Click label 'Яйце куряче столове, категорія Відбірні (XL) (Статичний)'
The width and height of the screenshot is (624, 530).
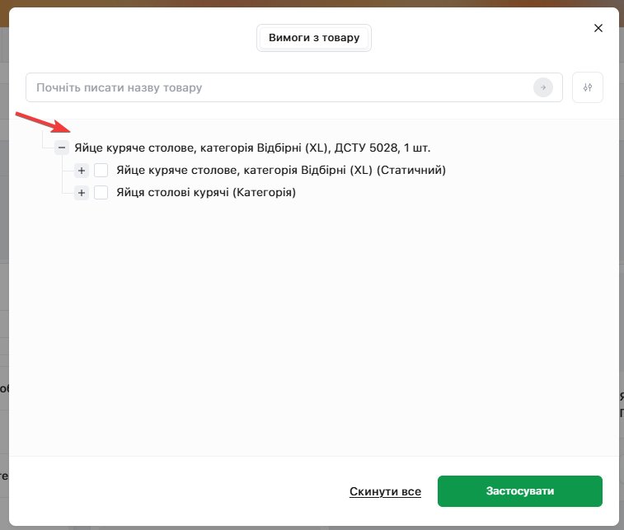(281, 171)
